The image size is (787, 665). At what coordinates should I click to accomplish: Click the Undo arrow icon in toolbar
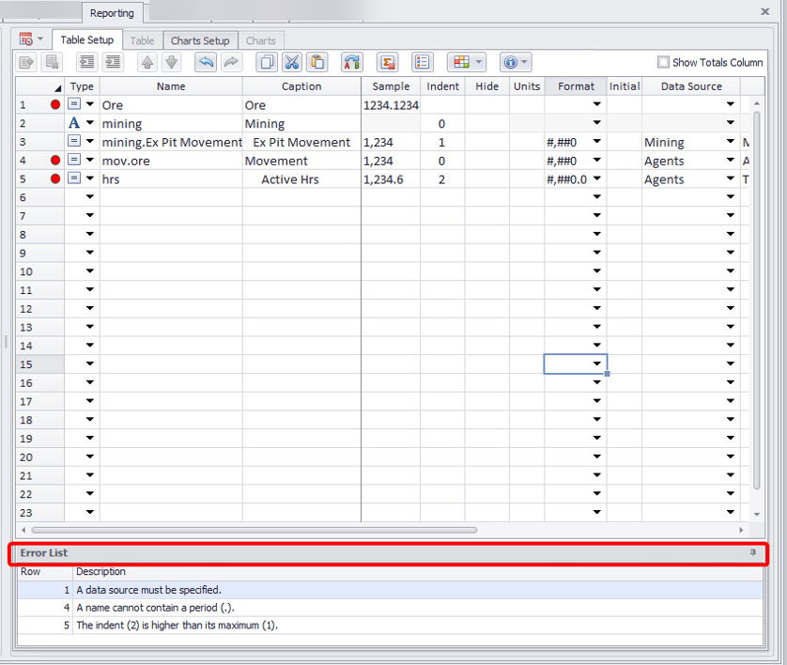(205, 62)
